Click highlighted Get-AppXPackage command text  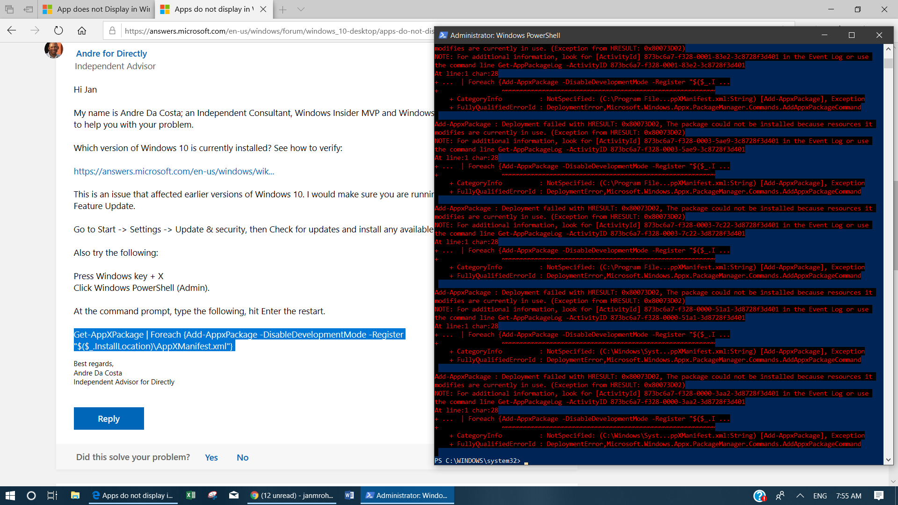pos(239,340)
